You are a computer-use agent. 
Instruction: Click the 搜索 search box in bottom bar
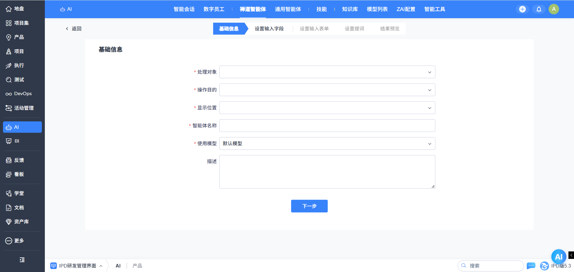coord(491,266)
